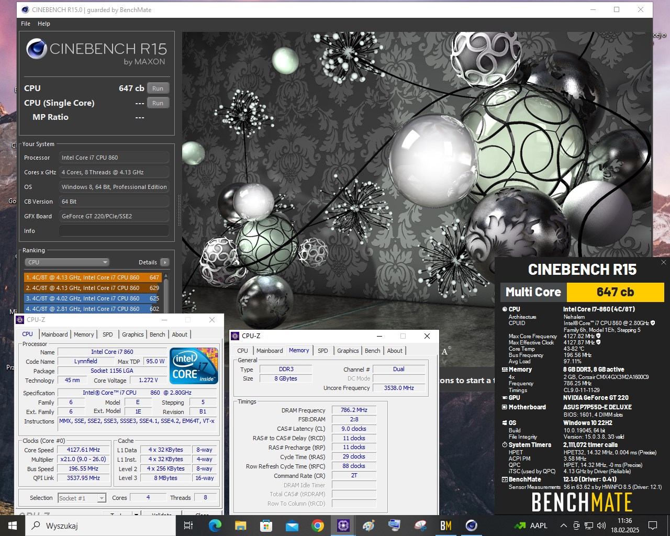Click the Windows search box labeled Wyszukaj
This screenshot has width=670, height=536.
pos(102,526)
